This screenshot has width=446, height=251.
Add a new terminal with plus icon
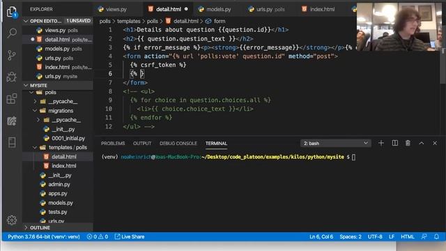click(381, 143)
